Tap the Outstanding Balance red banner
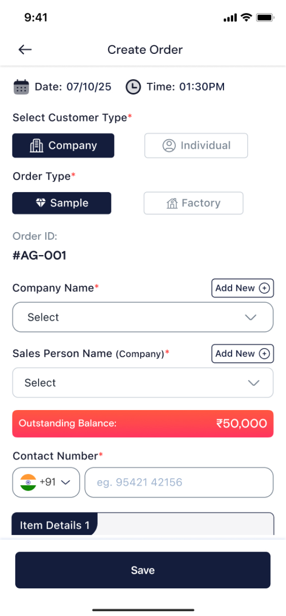286x616 pixels. point(143,423)
